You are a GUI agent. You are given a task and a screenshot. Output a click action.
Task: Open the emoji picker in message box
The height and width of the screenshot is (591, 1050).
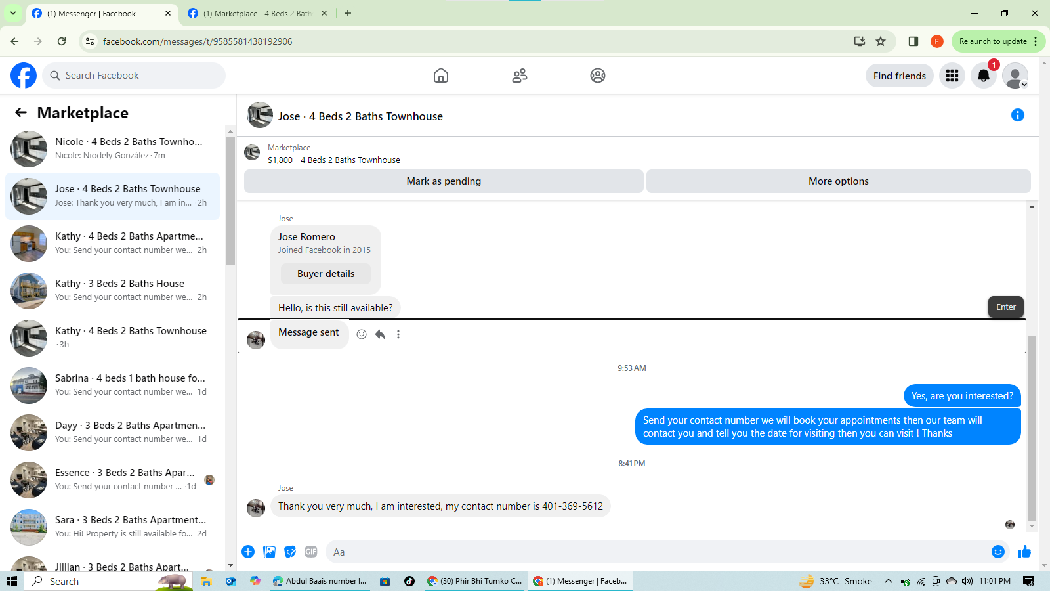[x=998, y=552]
